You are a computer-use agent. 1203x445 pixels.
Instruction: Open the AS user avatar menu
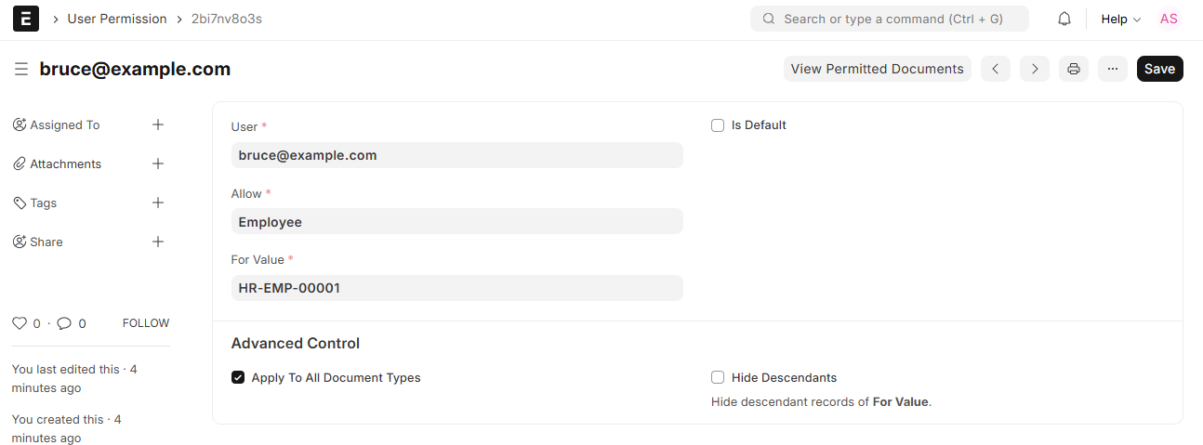pos(1169,19)
